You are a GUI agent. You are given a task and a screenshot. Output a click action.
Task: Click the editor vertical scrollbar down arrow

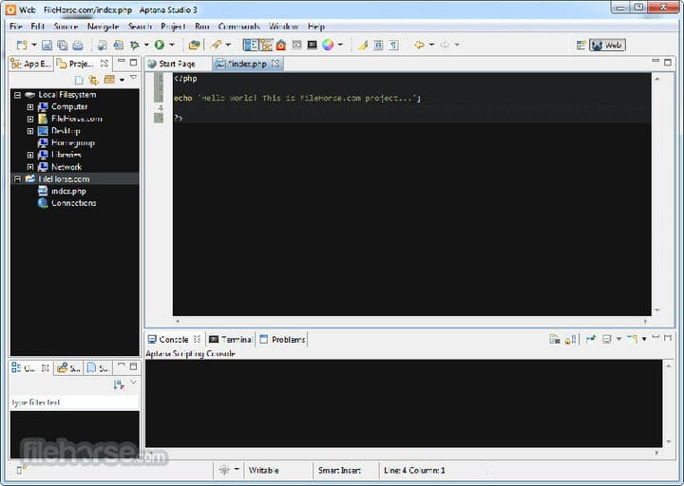657,310
